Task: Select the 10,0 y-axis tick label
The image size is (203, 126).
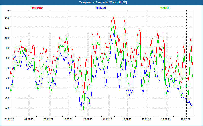Action: [7, 38]
